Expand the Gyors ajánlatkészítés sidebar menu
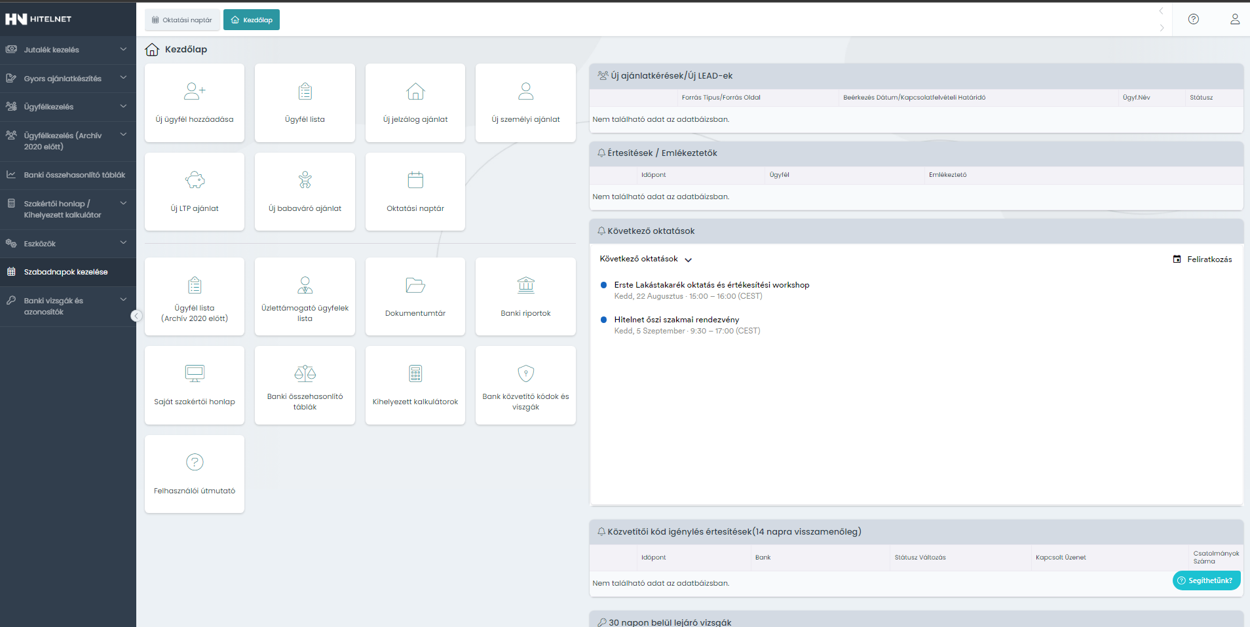 123,77
